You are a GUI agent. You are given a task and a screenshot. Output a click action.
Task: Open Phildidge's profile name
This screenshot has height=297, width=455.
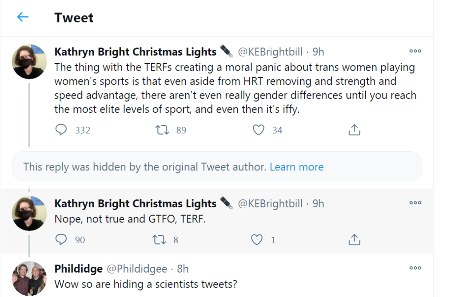(79, 269)
